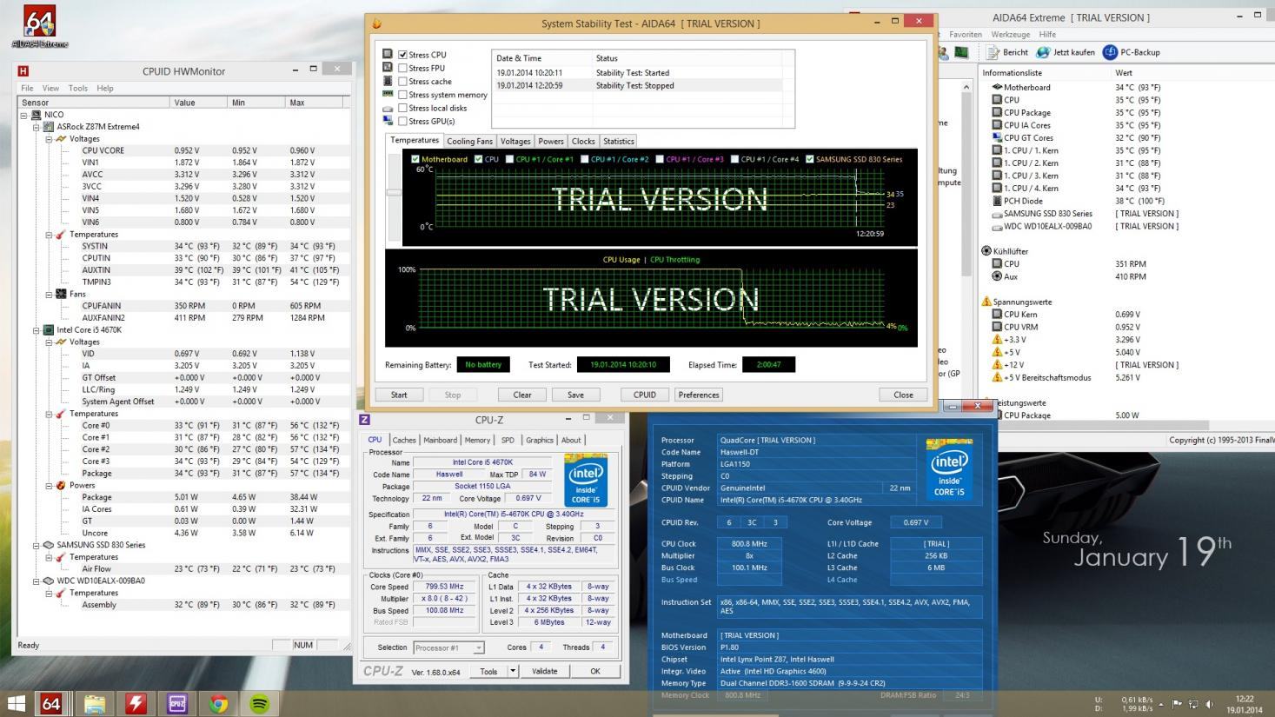This screenshot has height=717, width=1275.
Task: Switch to the Statistics tab
Action: point(618,141)
